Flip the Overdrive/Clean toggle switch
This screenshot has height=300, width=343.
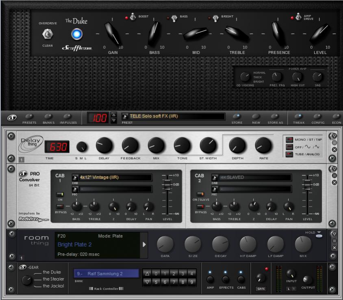tap(48, 35)
